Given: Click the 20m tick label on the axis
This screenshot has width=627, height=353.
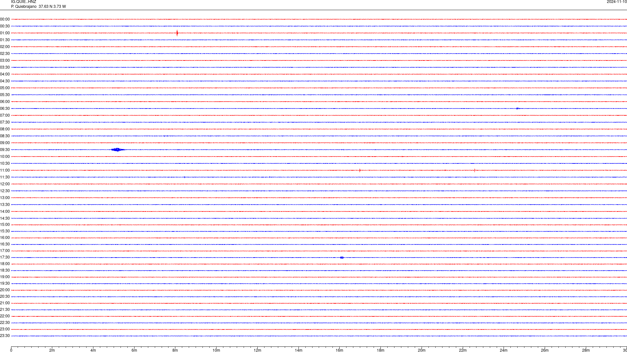Looking at the screenshot, I should coord(422,350).
